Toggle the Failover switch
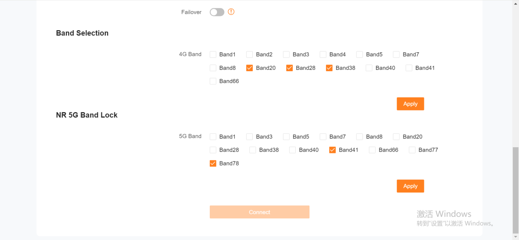519x240 pixels. (217, 12)
